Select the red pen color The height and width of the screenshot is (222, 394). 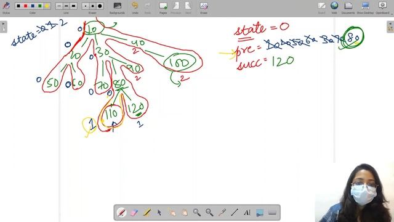[x=25, y=6]
